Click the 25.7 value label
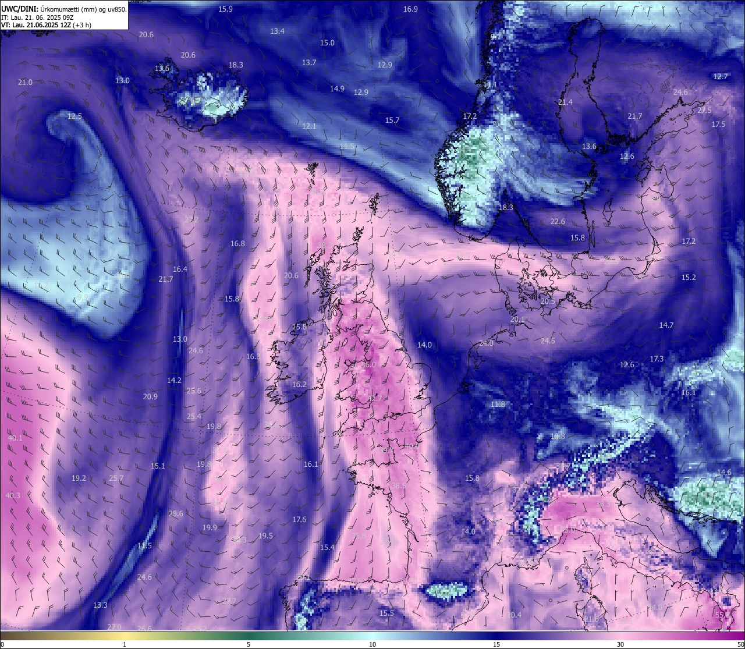Screen dimensions: 745x649 point(116,478)
